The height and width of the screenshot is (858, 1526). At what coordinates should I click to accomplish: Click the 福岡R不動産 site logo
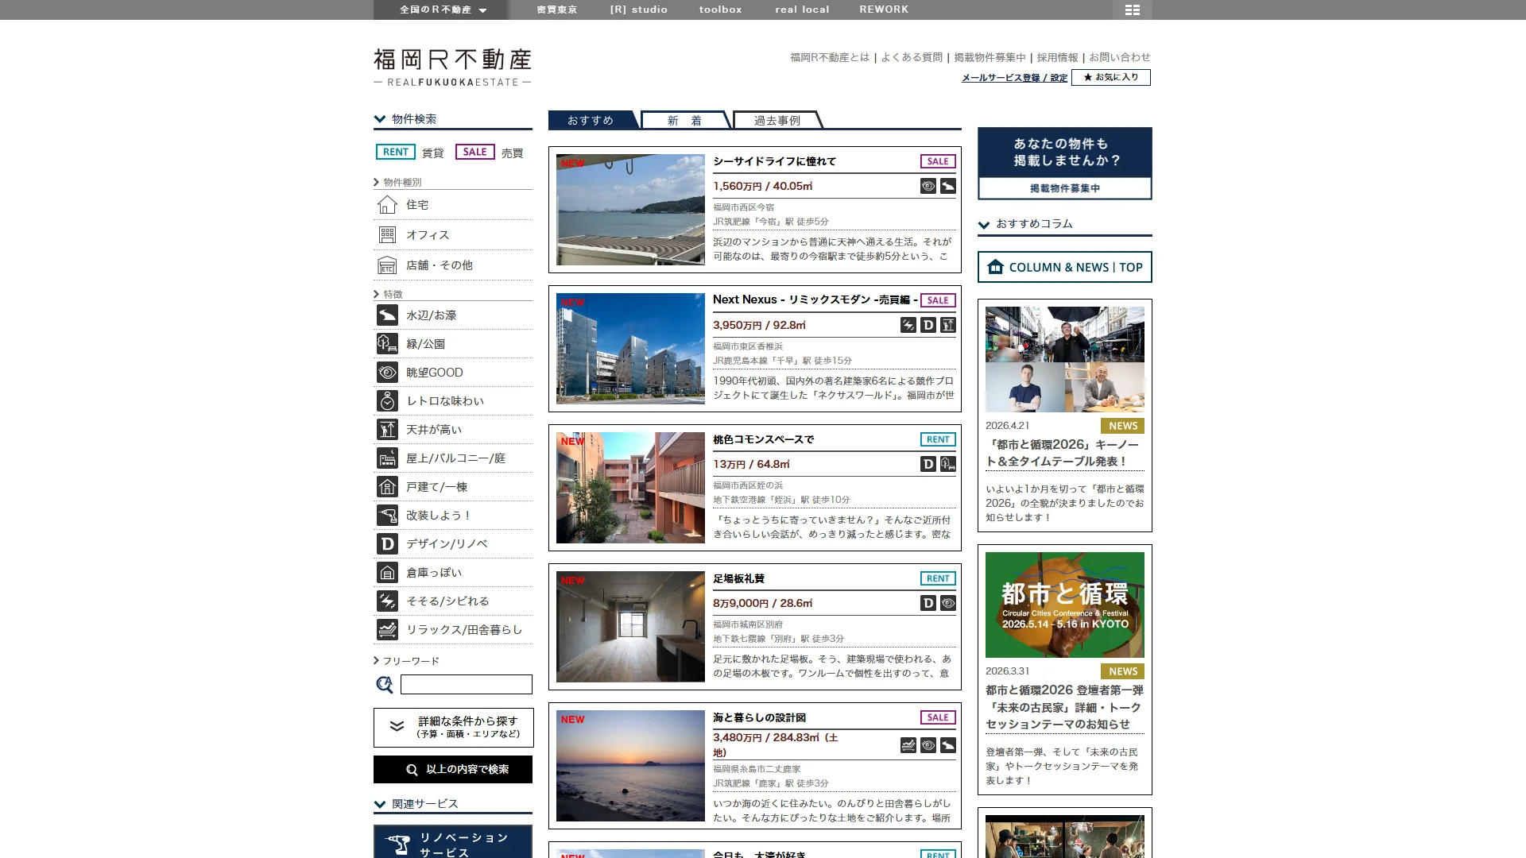pos(452,67)
